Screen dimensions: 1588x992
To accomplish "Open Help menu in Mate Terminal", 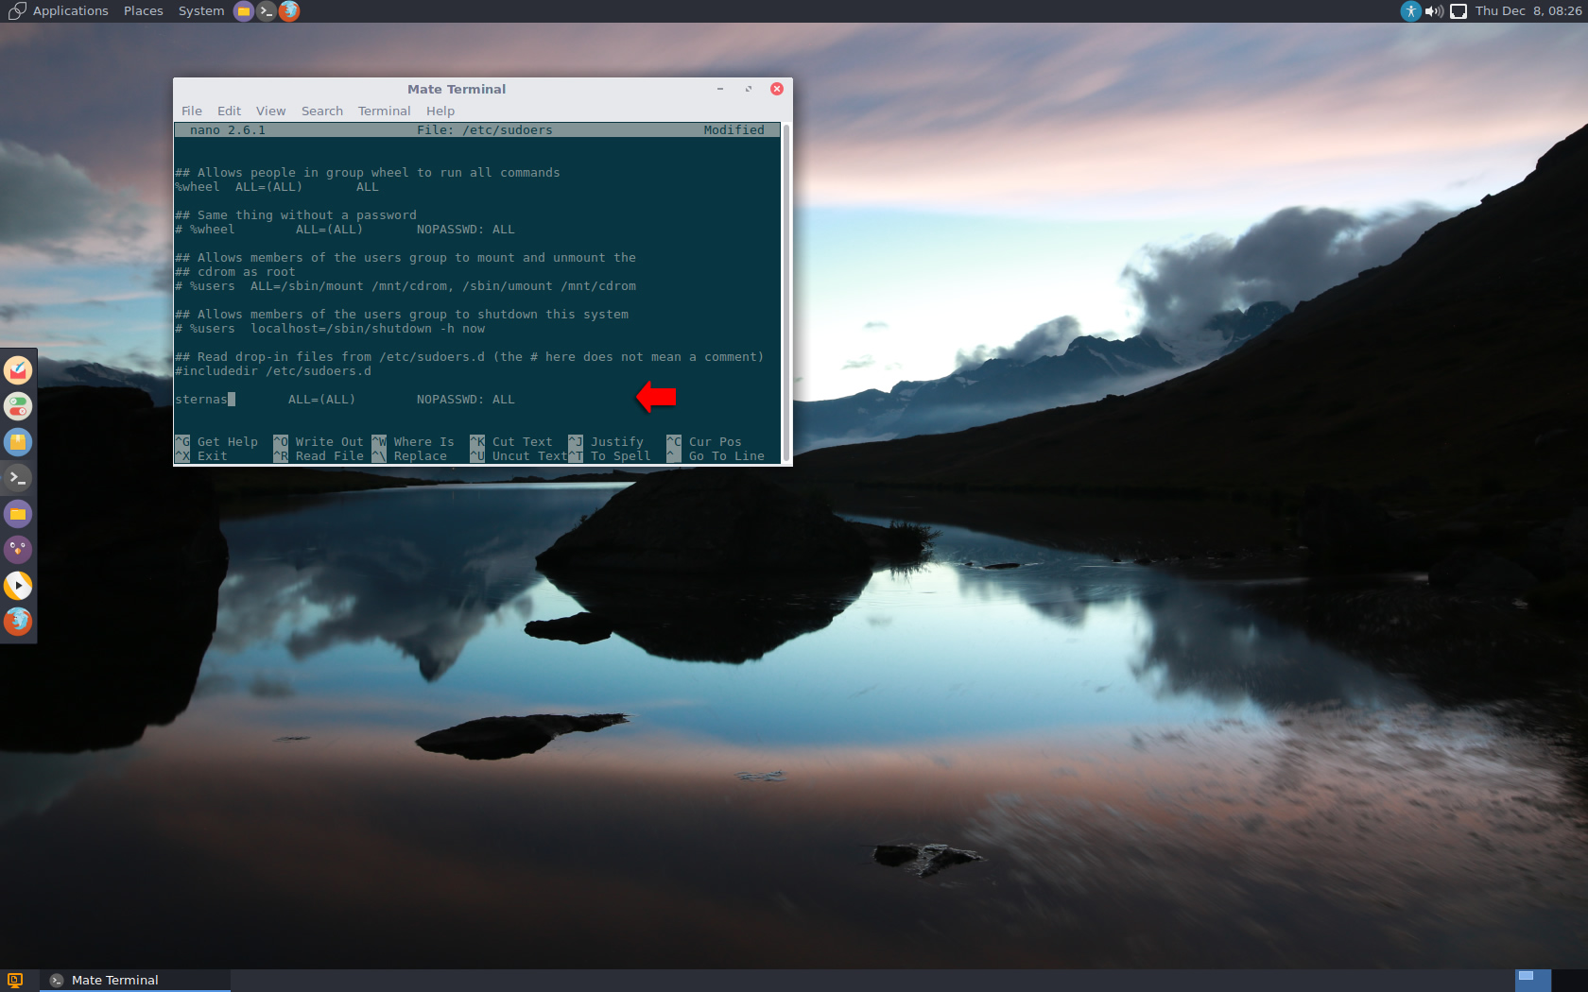I will (440, 111).
